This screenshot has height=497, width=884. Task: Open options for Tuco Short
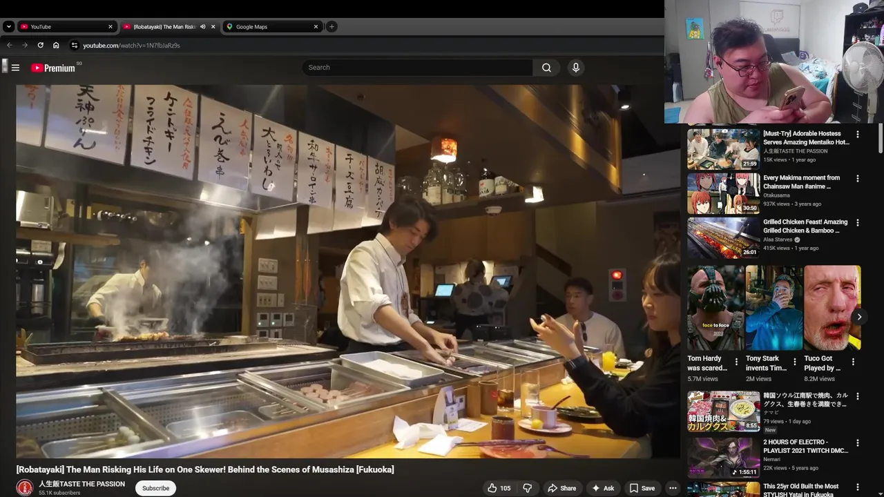tap(853, 362)
